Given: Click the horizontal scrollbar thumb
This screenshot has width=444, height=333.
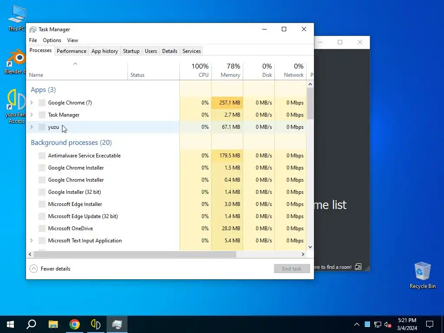Looking at the screenshot, I should (x=135, y=254).
